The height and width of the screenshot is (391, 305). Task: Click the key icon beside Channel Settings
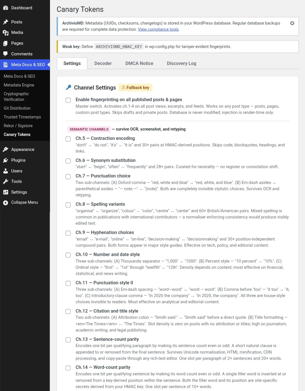68,87
